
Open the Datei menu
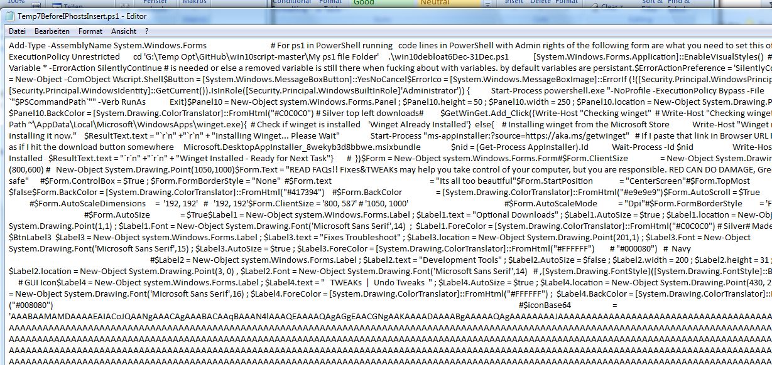[x=18, y=31]
